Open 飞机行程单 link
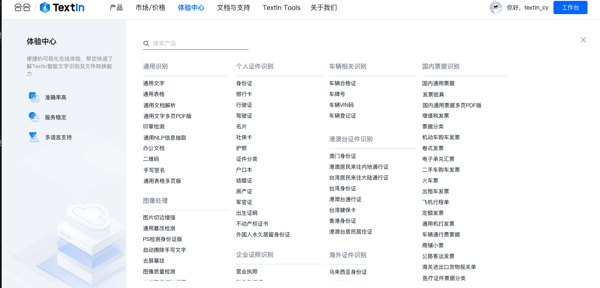The height and width of the screenshot is (288, 600). point(436,202)
